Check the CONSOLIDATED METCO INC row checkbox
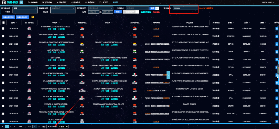Screen dimensions: 279x129 point(3,67)
